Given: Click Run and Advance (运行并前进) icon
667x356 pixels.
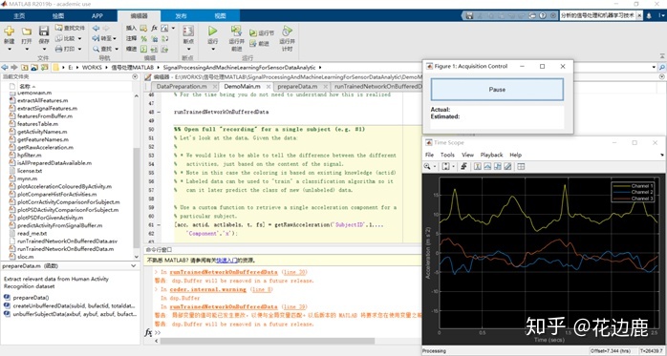Looking at the screenshot, I should click(x=236, y=31).
